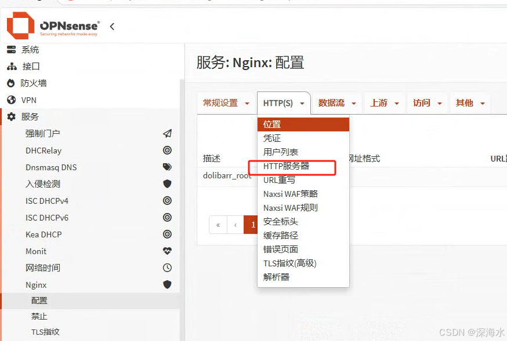
Task: Click the shield icon beside Nginx
Action: tap(167, 284)
